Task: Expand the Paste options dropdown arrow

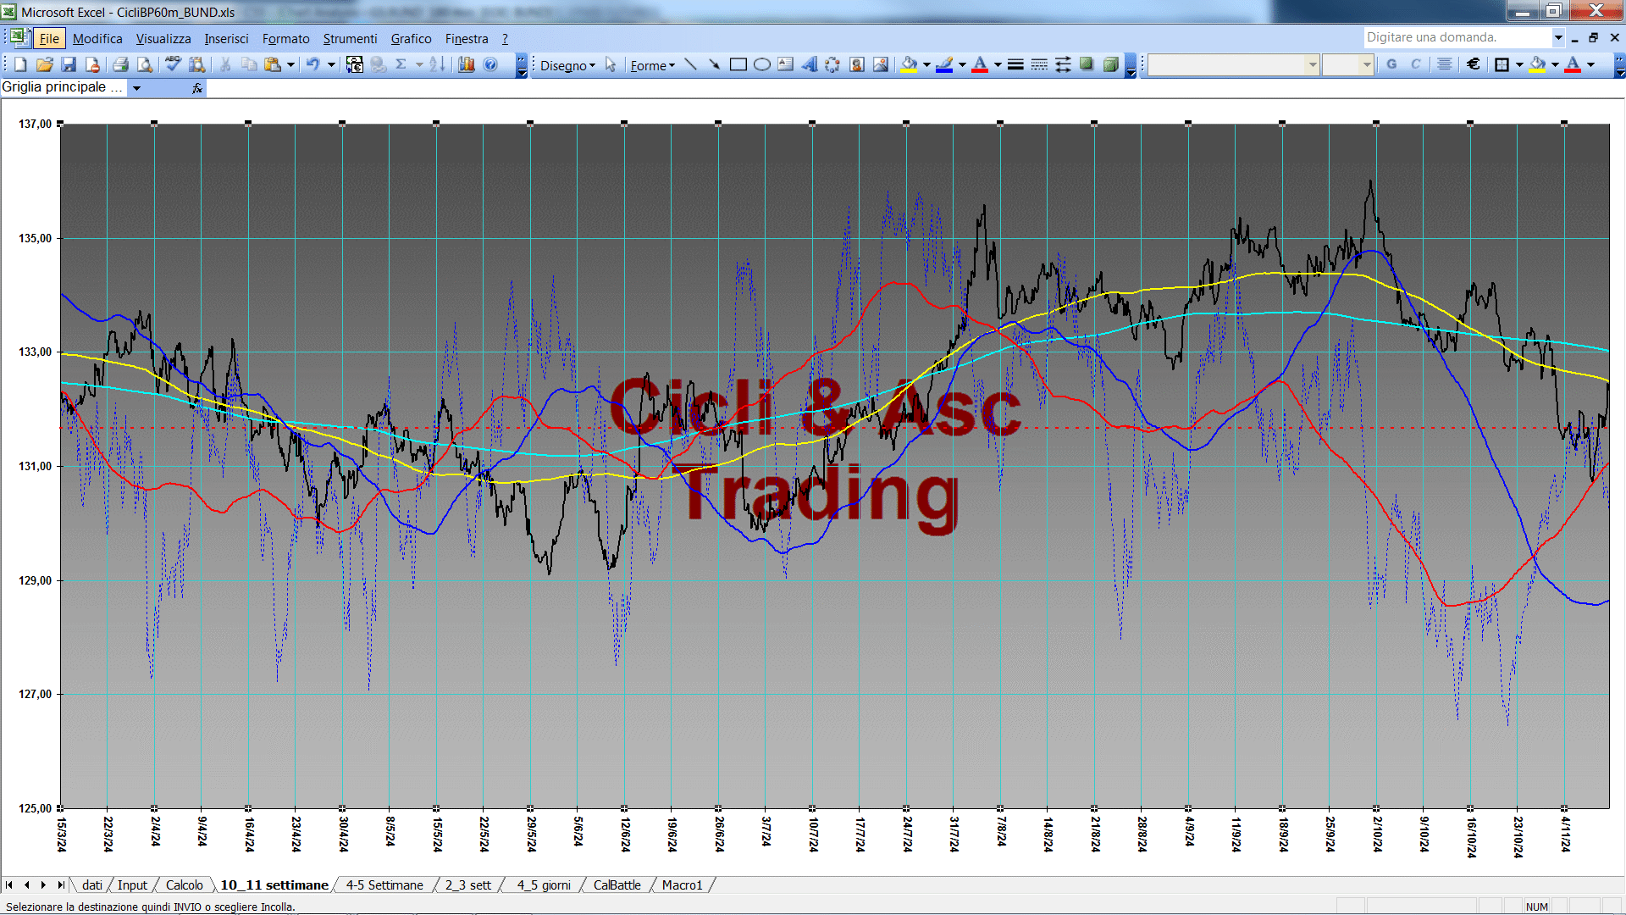Action: (x=290, y=64)
